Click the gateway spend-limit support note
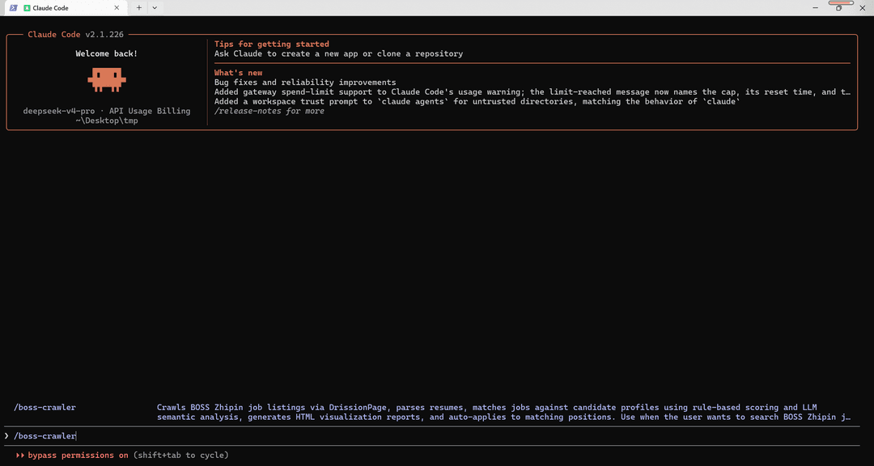 point(532,92)
